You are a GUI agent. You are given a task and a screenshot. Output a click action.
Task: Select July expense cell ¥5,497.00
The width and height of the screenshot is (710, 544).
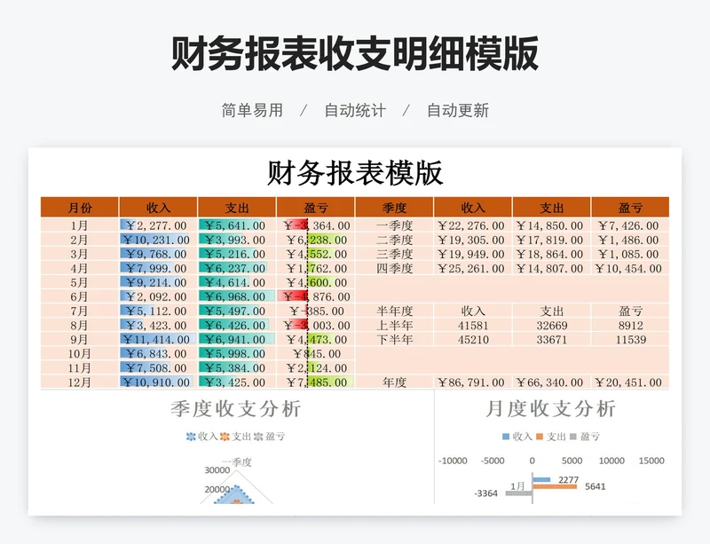point(237,311)
